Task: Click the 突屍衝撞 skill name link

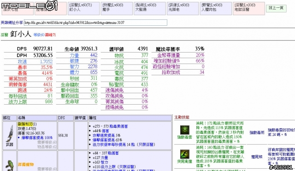Action: 184,161
